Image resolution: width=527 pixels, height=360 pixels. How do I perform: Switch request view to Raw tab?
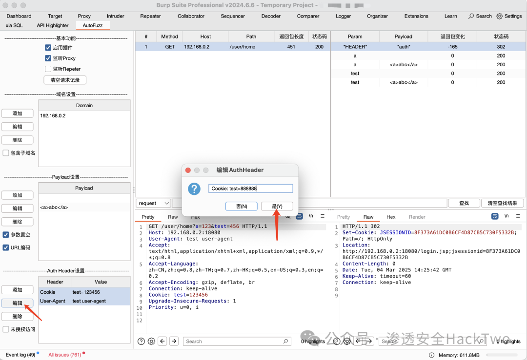(173, 217)
